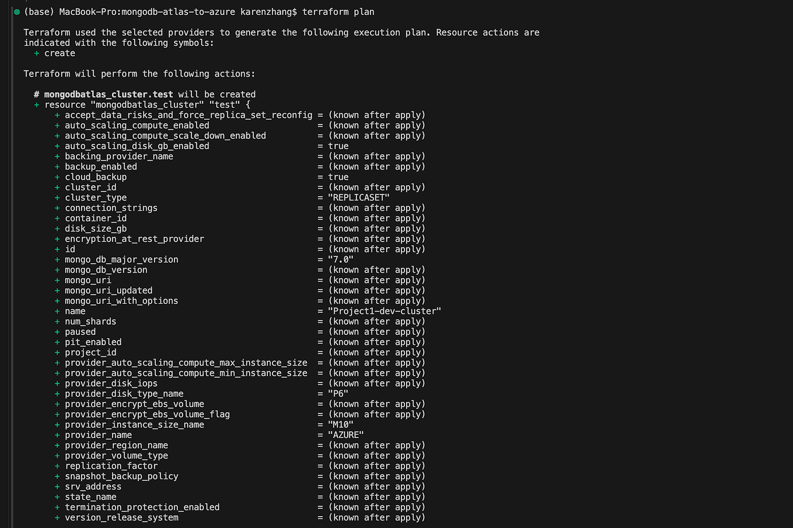The width and height of the screenshot is (793, 528).
Task: Click the "7.0" version value
Action: (341, 259)
